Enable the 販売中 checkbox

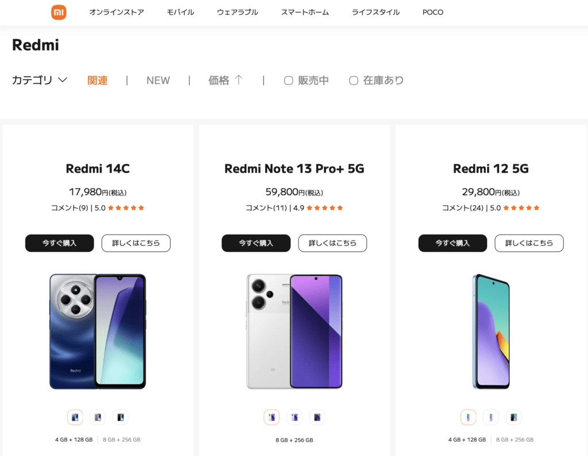288,80
